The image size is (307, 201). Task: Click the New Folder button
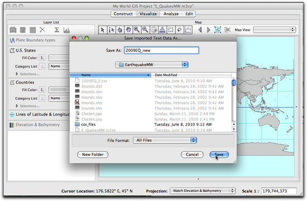coord(93,155)
